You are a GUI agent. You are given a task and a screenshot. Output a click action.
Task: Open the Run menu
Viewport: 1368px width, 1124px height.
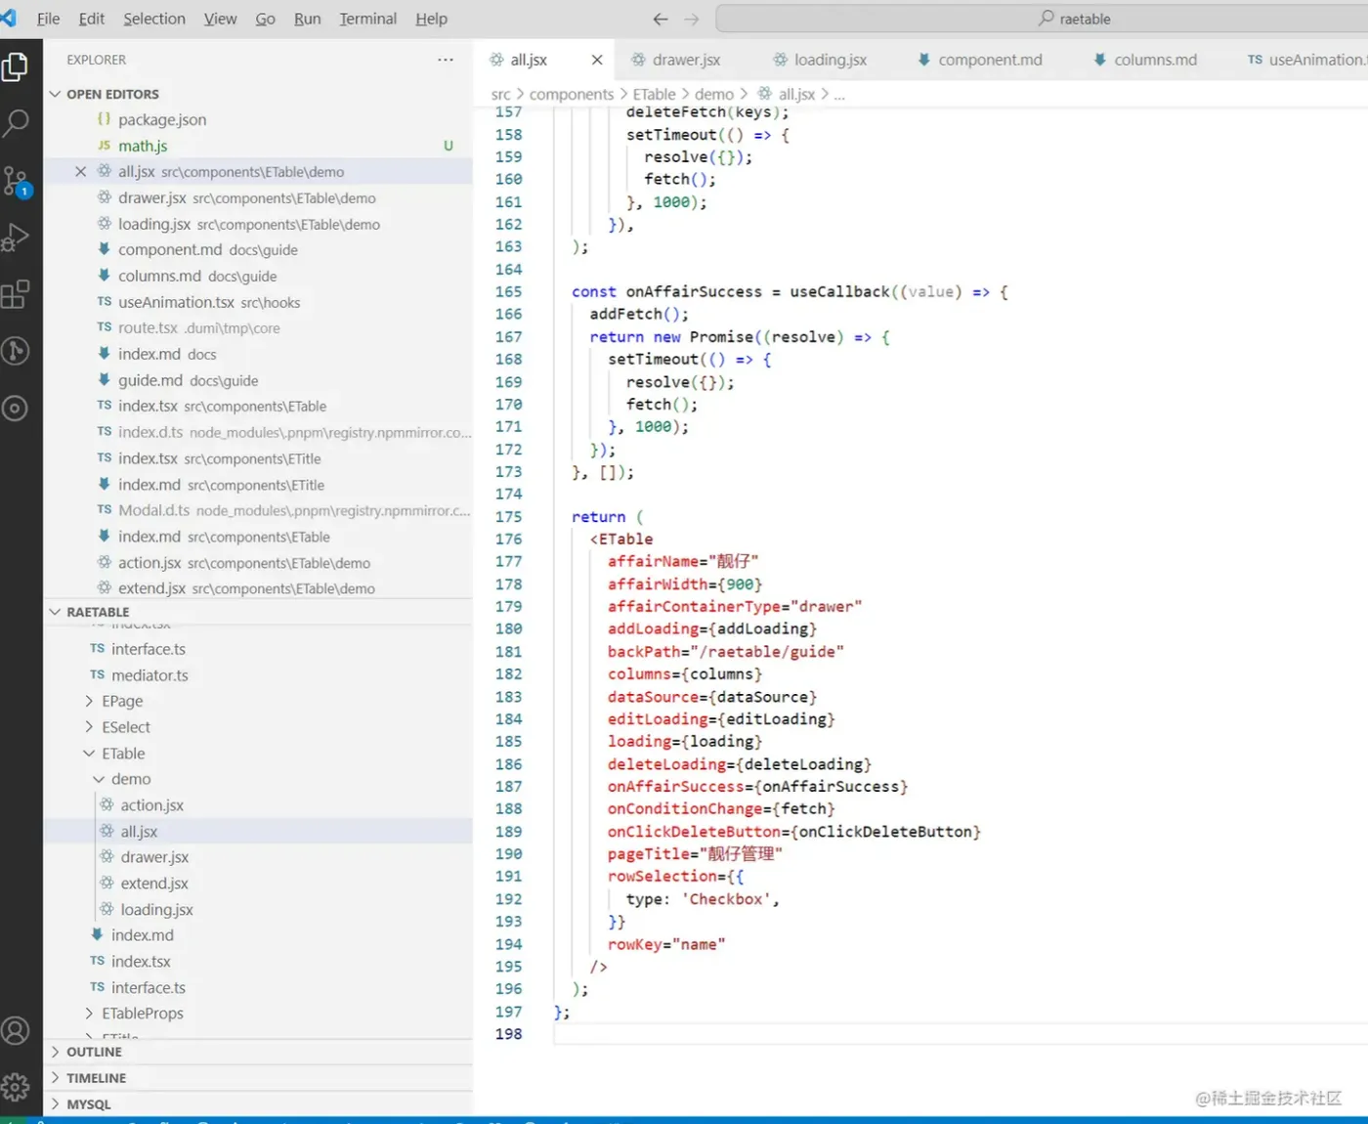pyautogui.click(x=308, y=19)
